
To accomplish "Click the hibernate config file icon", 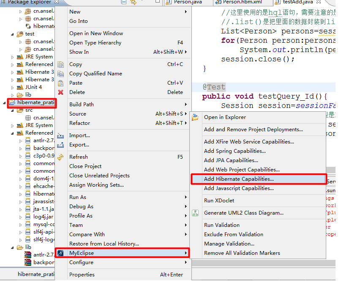I will point(28,26).
